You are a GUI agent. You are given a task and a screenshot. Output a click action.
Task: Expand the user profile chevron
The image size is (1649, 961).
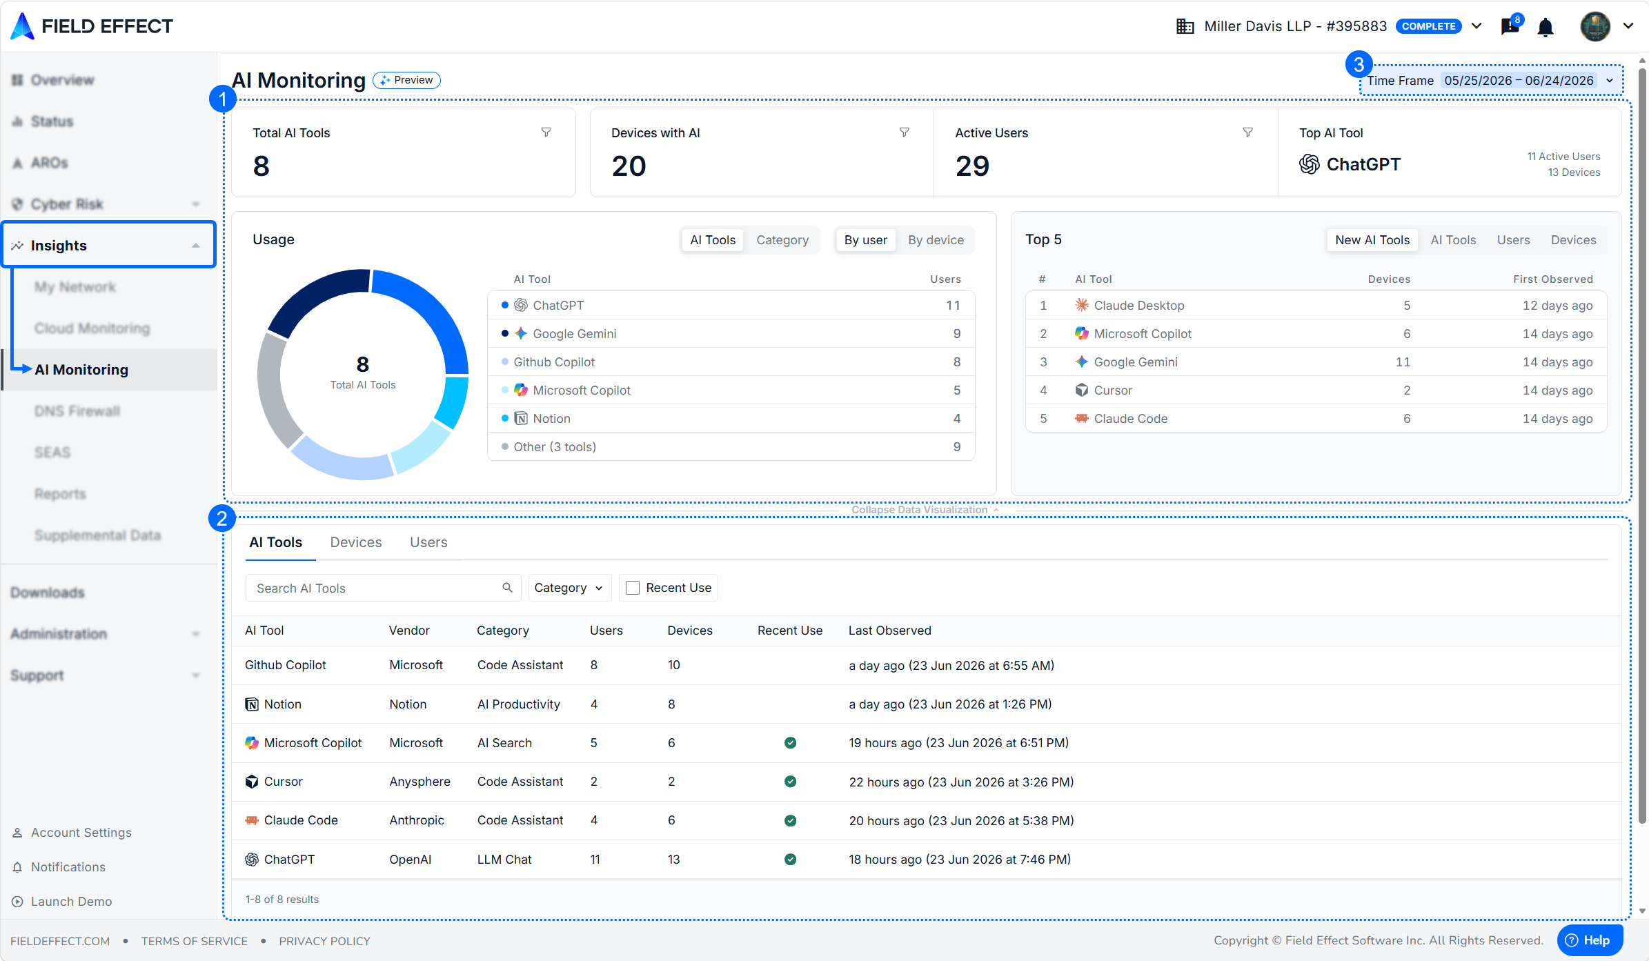point(1628,26)
